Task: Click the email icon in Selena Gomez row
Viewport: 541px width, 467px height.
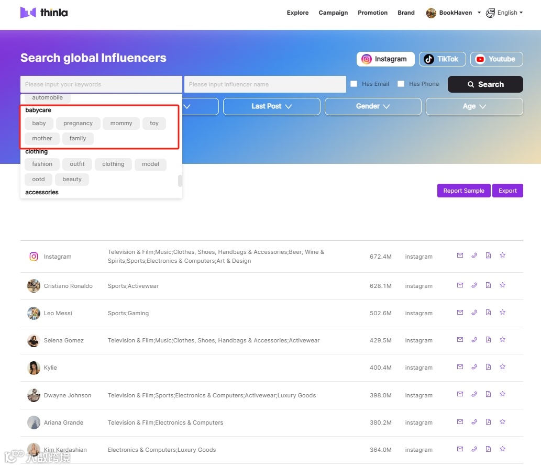Action: [x=460, y=340]
